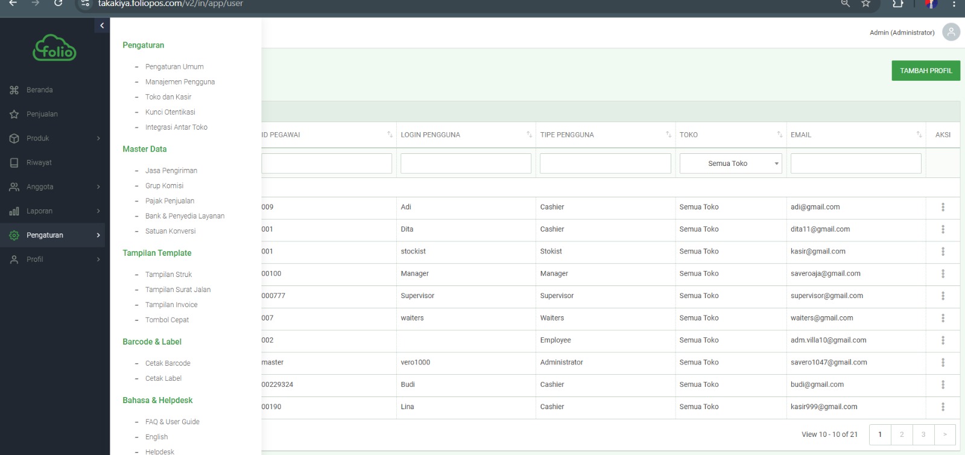Collapse the sidebar with the arrow icon

click(102, 25)
